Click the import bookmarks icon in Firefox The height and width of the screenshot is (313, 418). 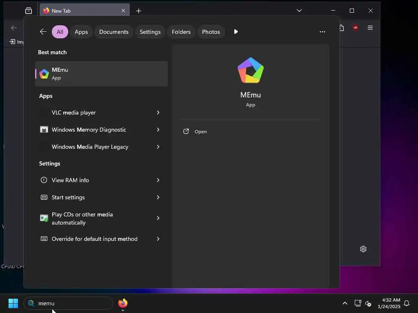(12, 42)
